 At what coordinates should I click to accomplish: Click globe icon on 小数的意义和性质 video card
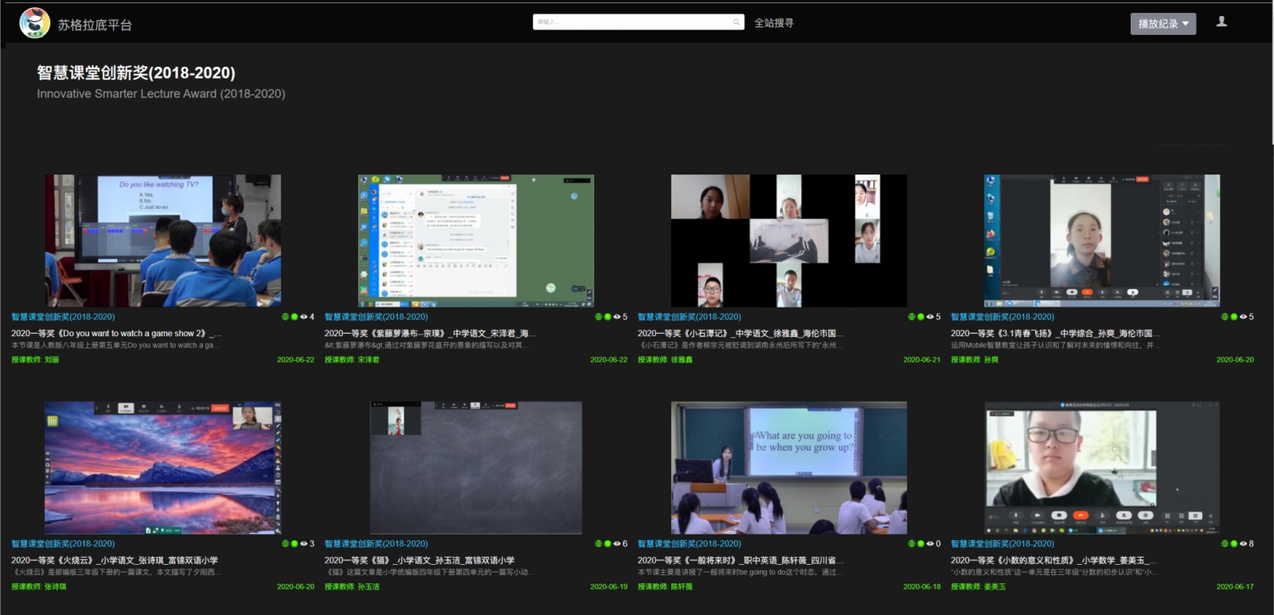coord(1225,544)
